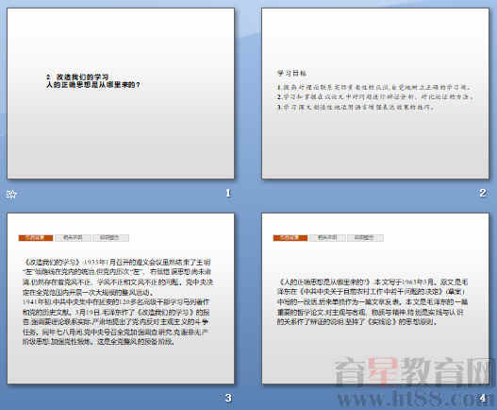Click the orange highlighted tab on slide 4

290,238
